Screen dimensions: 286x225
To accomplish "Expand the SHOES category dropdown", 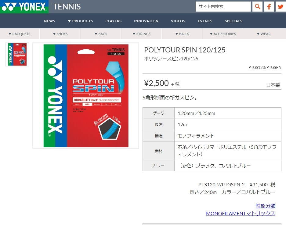I will (60, 34).
